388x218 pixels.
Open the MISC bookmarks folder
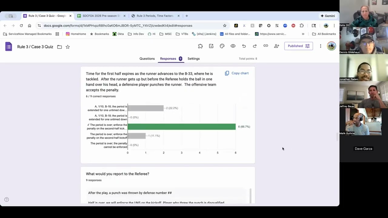point(166,34)
